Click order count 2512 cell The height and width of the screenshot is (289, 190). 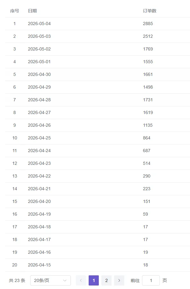148,36
